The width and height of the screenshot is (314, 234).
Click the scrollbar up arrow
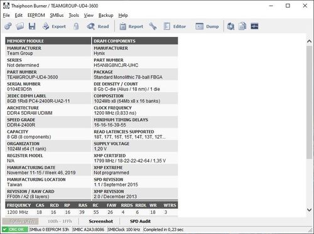click(309, 41)
